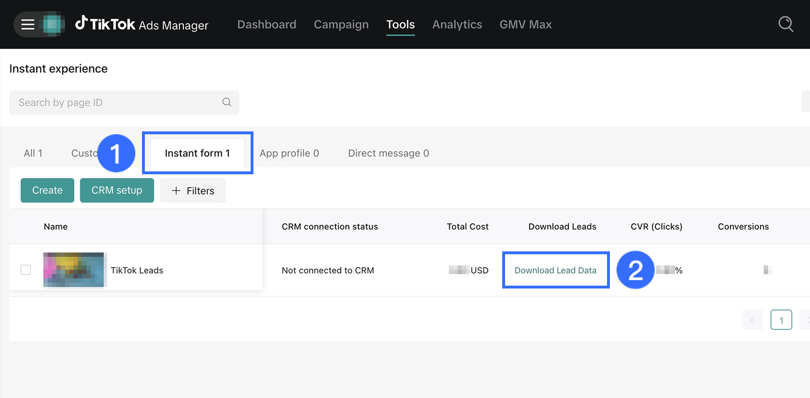Open GMV Max in navigation

point(526,24)
